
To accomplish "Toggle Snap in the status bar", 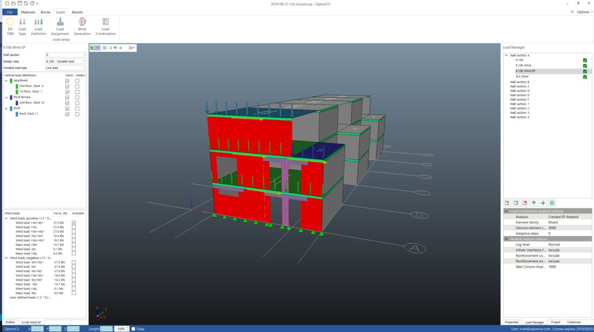I will click(134, 328).
